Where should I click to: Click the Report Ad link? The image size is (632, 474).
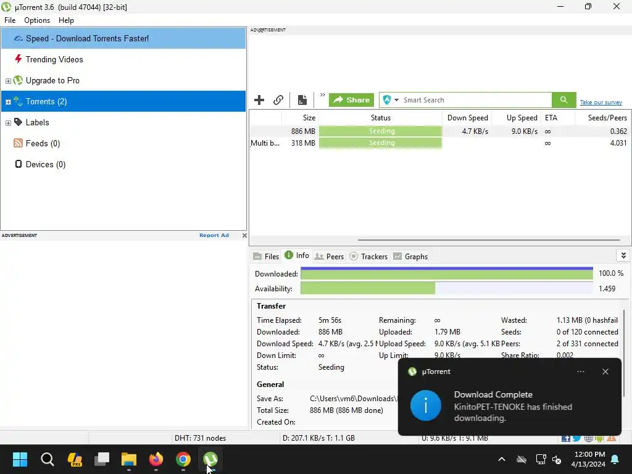214,235
